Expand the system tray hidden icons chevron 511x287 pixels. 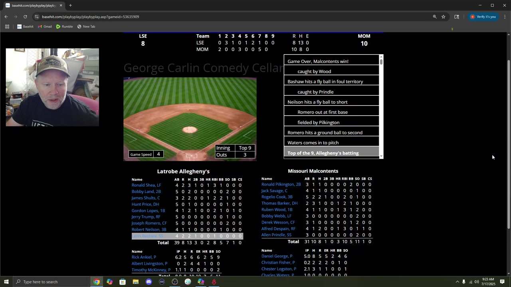point(457,282)
